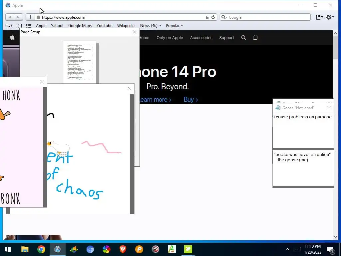
Task: Select Accessories nav item
Action: [x=201, y=37]
